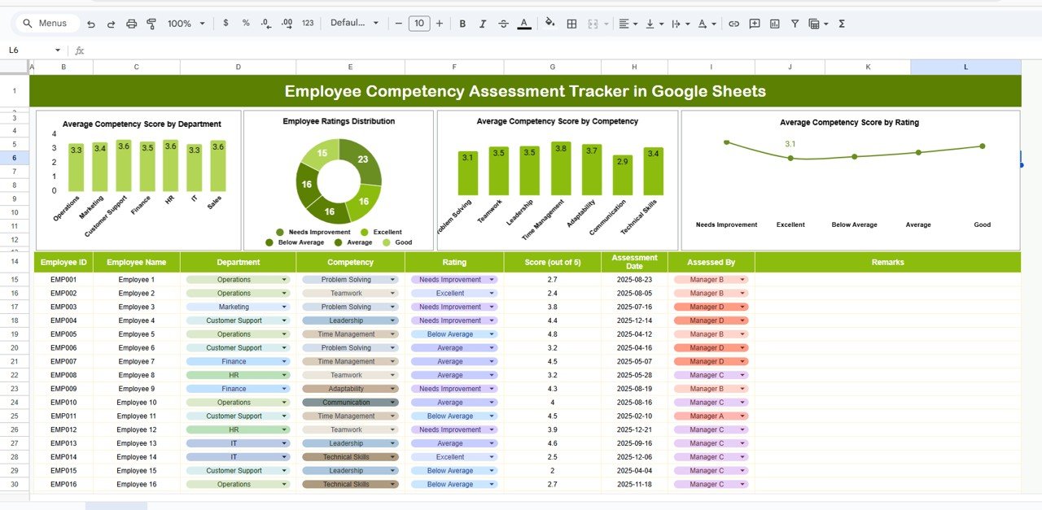Open the Text color picker
This screenshot has height=510, width=1042.
[524, 23]
